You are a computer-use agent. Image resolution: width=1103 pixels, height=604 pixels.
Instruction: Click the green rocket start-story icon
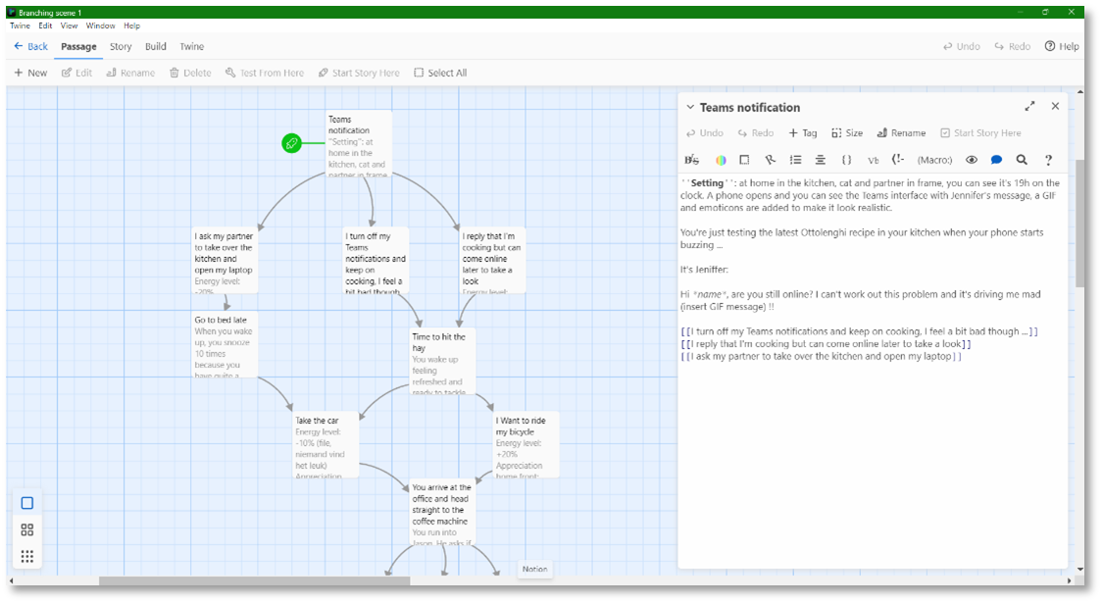pyautogui.click(x=291, y=143)
